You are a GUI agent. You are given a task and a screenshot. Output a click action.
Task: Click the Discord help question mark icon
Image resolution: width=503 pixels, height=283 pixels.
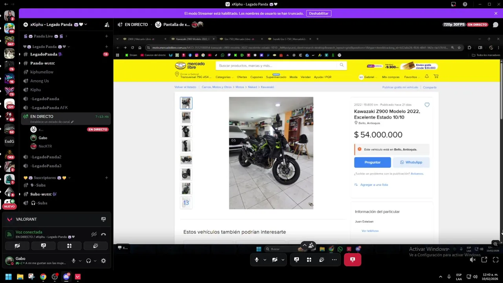pos(465,4)
